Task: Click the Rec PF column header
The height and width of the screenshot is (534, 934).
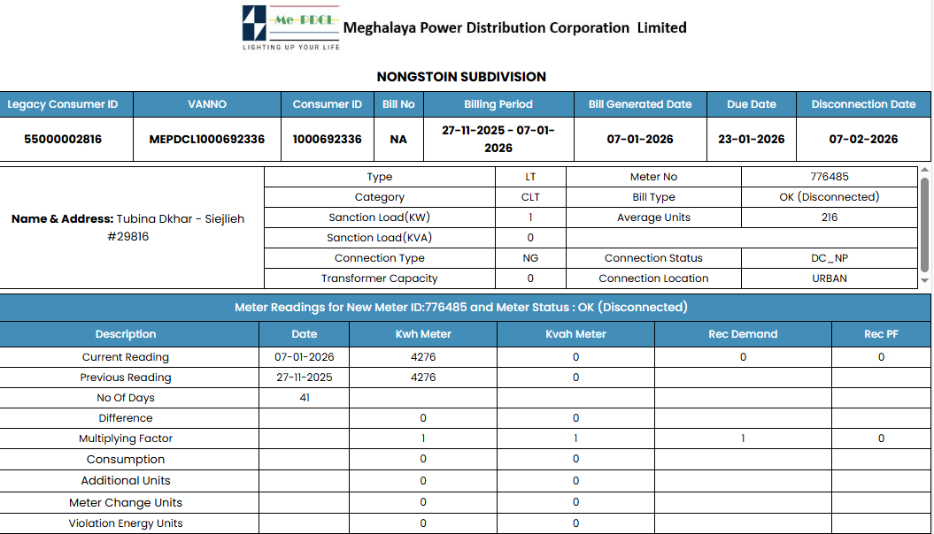Action: (881, 334)
